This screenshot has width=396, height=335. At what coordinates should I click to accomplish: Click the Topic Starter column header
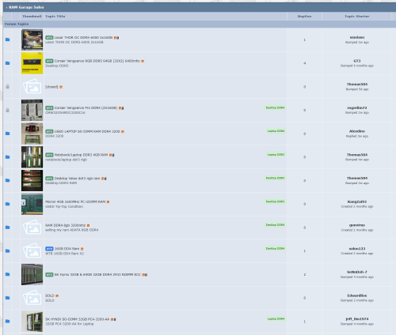click(x=357, y=17)
